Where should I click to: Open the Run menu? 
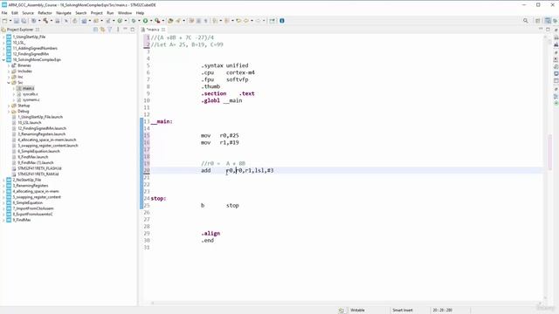click(110, 13)
